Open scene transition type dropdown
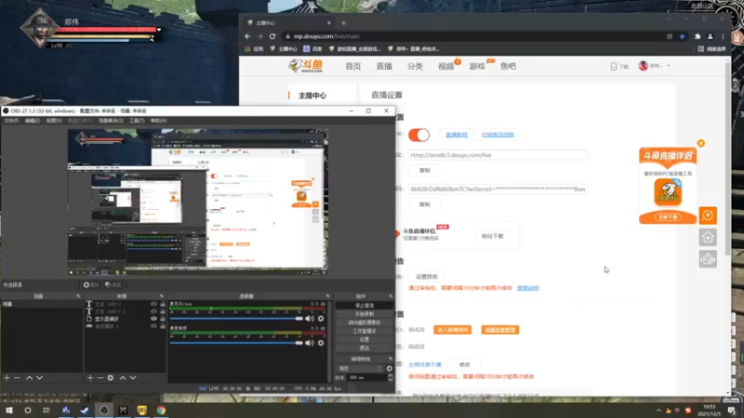The height and width of the screenshot is (418, 744). tap(359, 368)
